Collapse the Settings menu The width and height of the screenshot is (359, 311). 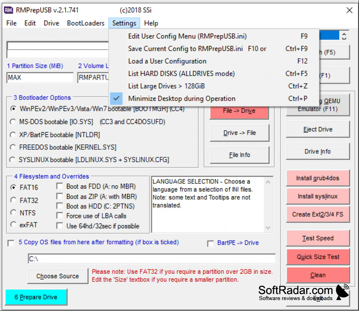(x=124, y=23)
